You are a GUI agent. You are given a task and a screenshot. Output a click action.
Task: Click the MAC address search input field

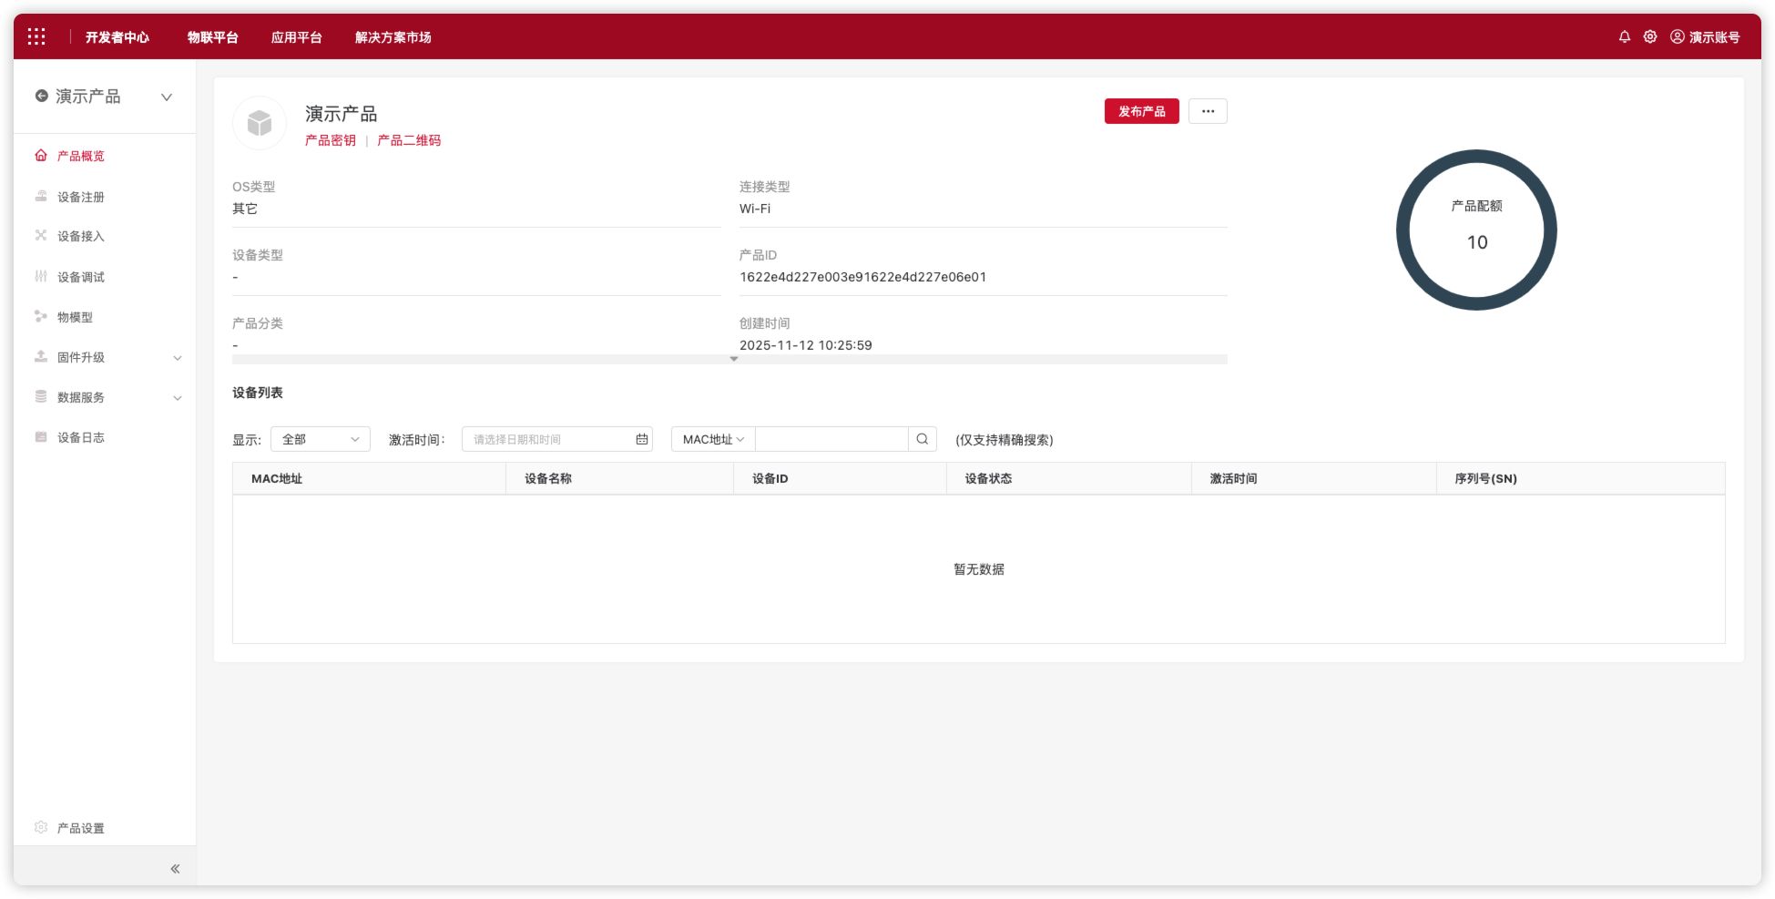831,439
